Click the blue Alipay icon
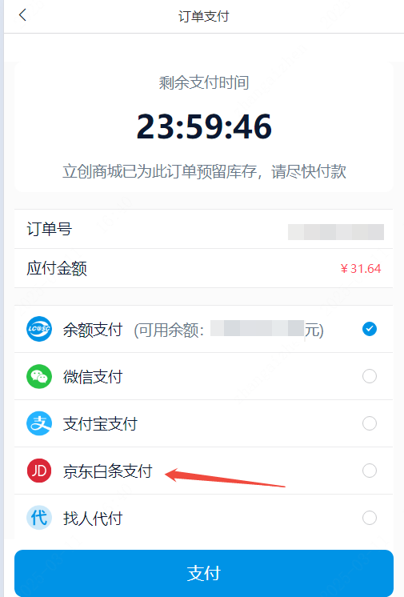404x597 pixels. tap(39, 423)
